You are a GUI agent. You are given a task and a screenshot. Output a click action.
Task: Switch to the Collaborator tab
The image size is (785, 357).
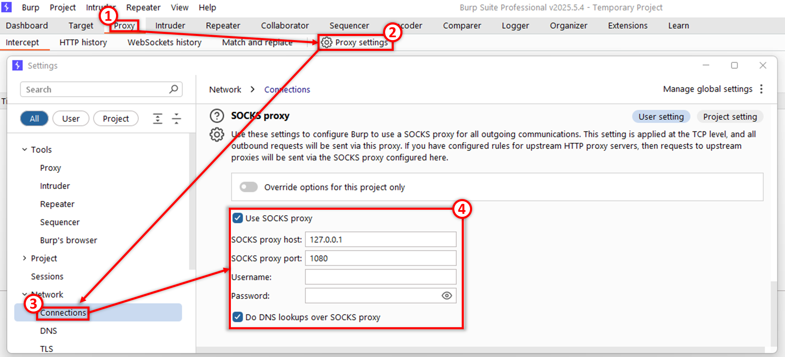click(x=285, y=26)
